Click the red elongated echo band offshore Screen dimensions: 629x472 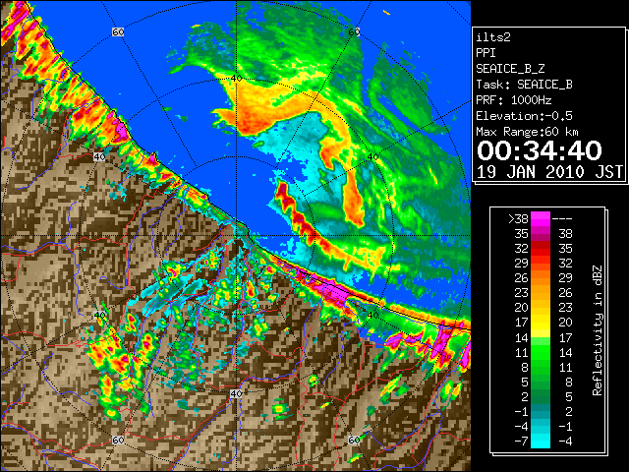[299, 216]
